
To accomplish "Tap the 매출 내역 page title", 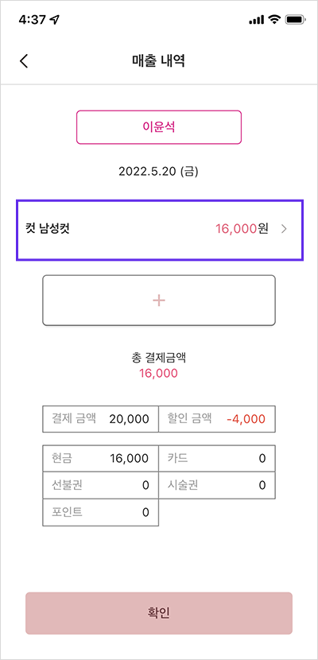I will pos(158,61).
